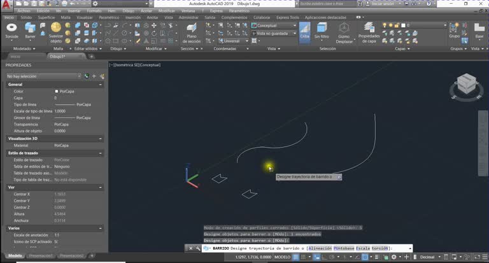This screenshot has width=489, height=263.
Task: Use the ViewCube navigation widget
Action: [x=467, y=86]
